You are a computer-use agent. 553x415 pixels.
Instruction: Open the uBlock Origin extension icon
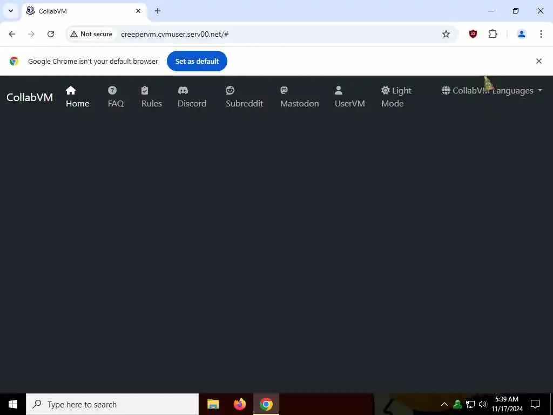click(473, 34)
